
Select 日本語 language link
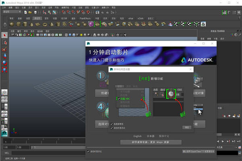[x=150, y=136]
